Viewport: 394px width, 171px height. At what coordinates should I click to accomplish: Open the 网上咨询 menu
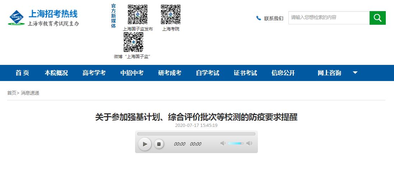point(329,73)
